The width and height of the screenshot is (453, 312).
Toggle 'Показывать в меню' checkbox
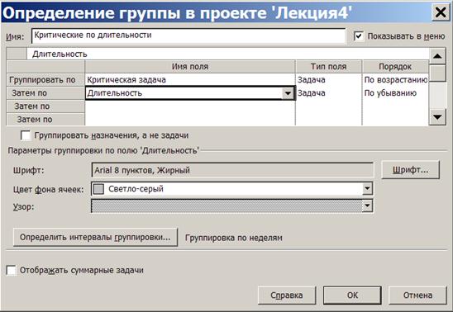tap(359, 36)
